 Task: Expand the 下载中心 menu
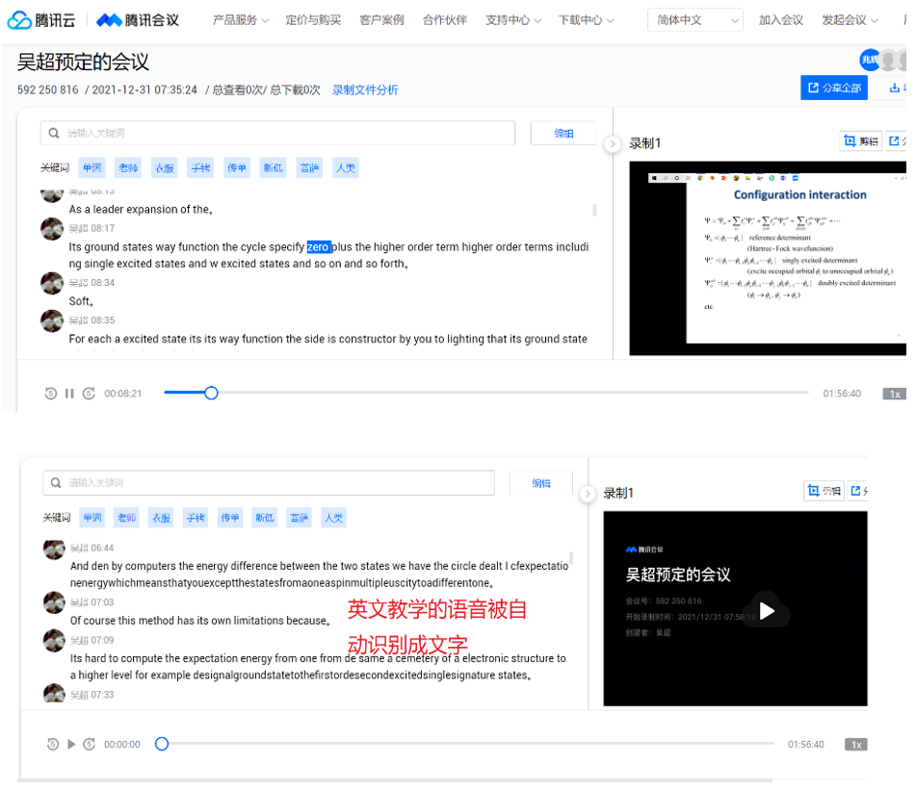tap(586, 20)
